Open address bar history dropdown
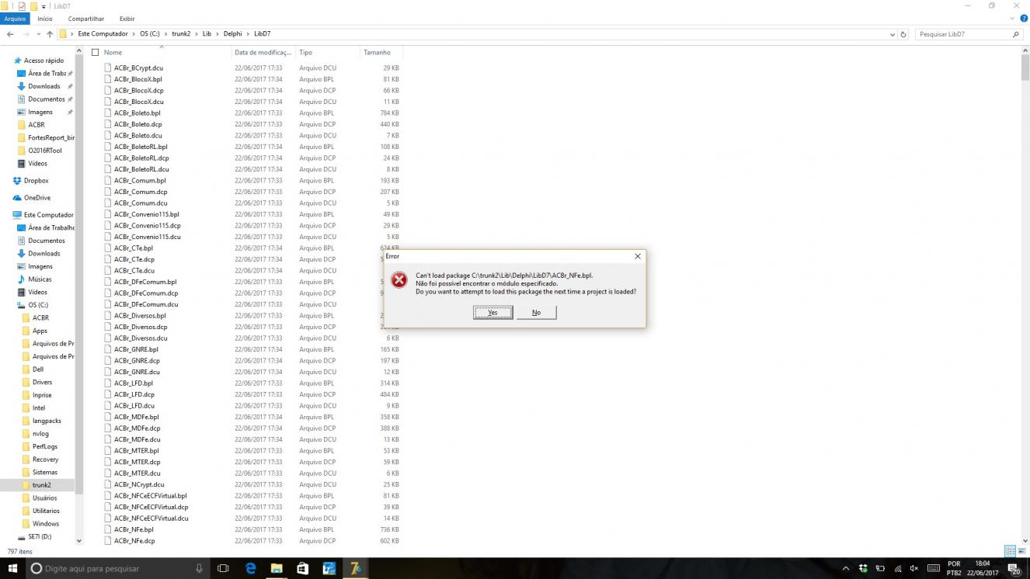The height and width of the screenshot is (579, 1030). pos(892,34)
